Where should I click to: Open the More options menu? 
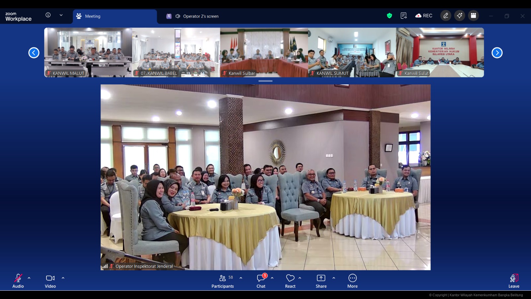click(x=352, y=281)
